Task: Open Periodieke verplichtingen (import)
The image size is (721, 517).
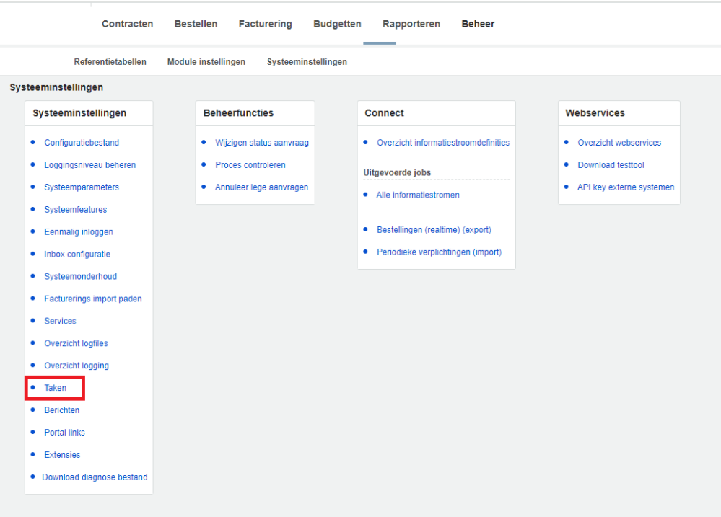Action: pyautogui.click(x=439, y=252)
